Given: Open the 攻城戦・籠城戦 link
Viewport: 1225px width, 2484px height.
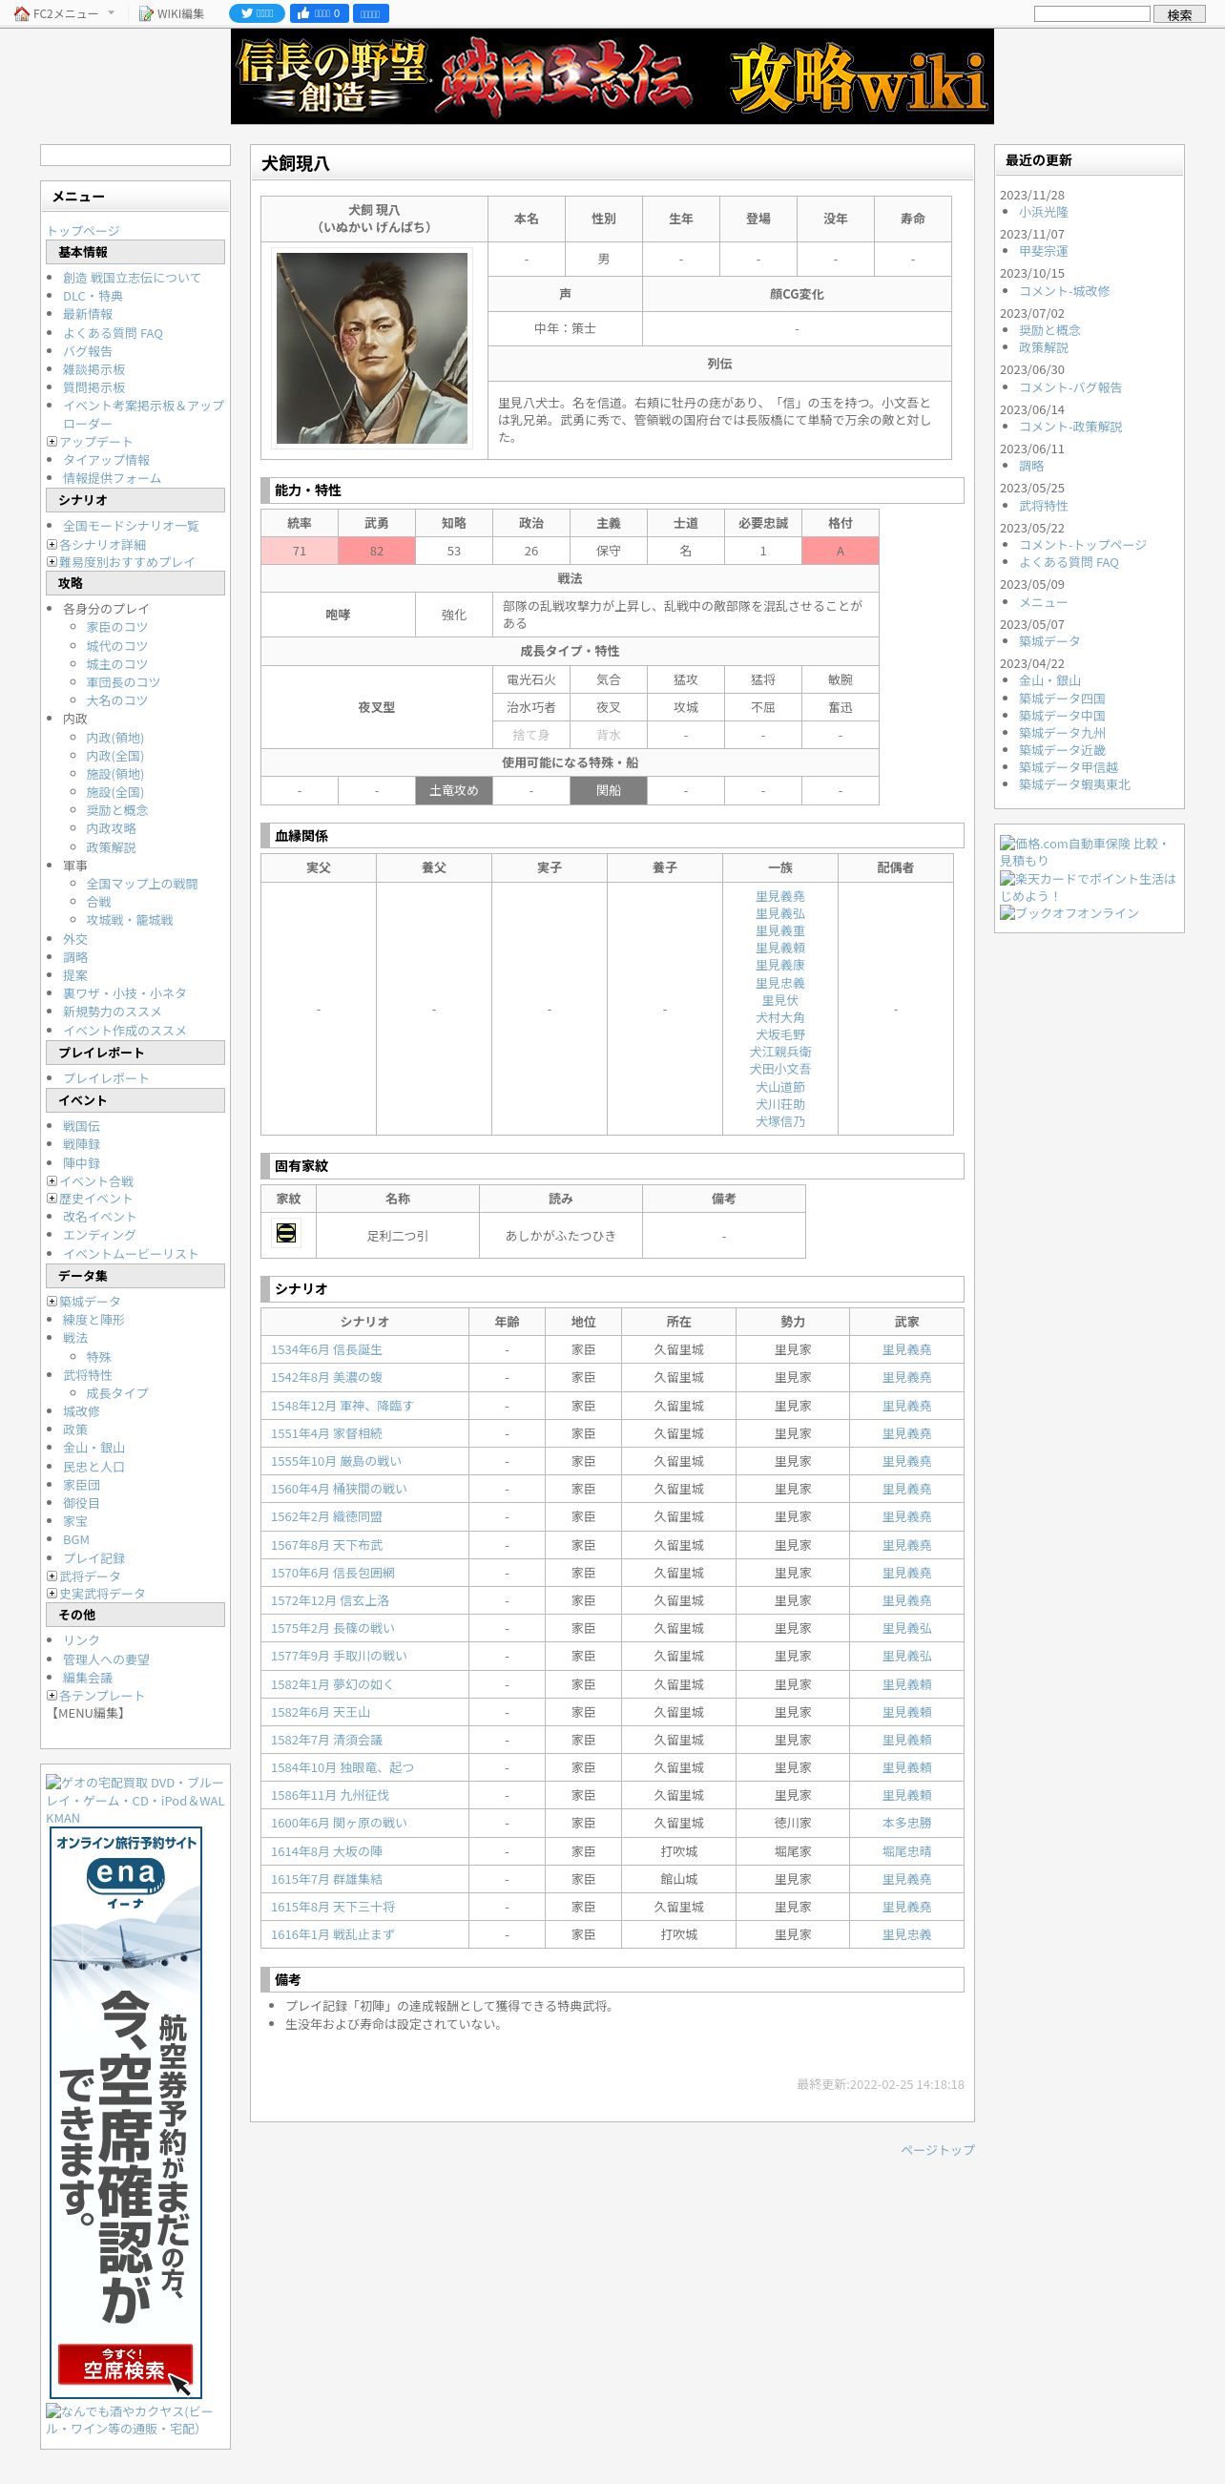Looking at the screenshot, I should point(130,920).
